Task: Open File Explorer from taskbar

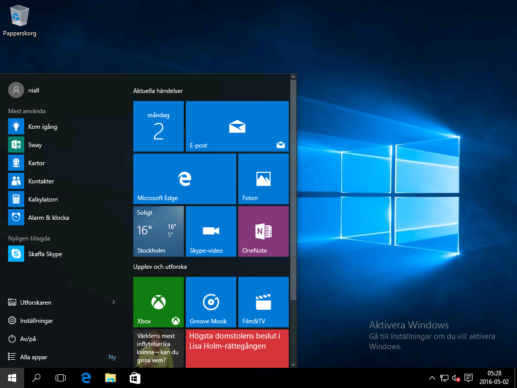Action: tap(111, 378)
